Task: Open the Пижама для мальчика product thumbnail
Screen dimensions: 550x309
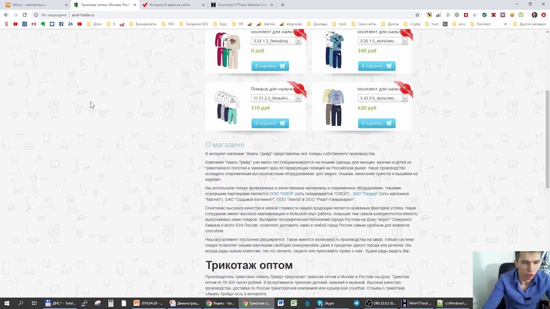Action: pyautogui.click(x=227, y=107)
